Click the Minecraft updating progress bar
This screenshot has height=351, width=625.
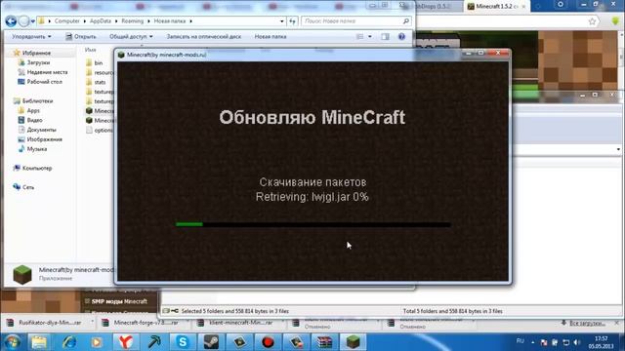[313, 224]
